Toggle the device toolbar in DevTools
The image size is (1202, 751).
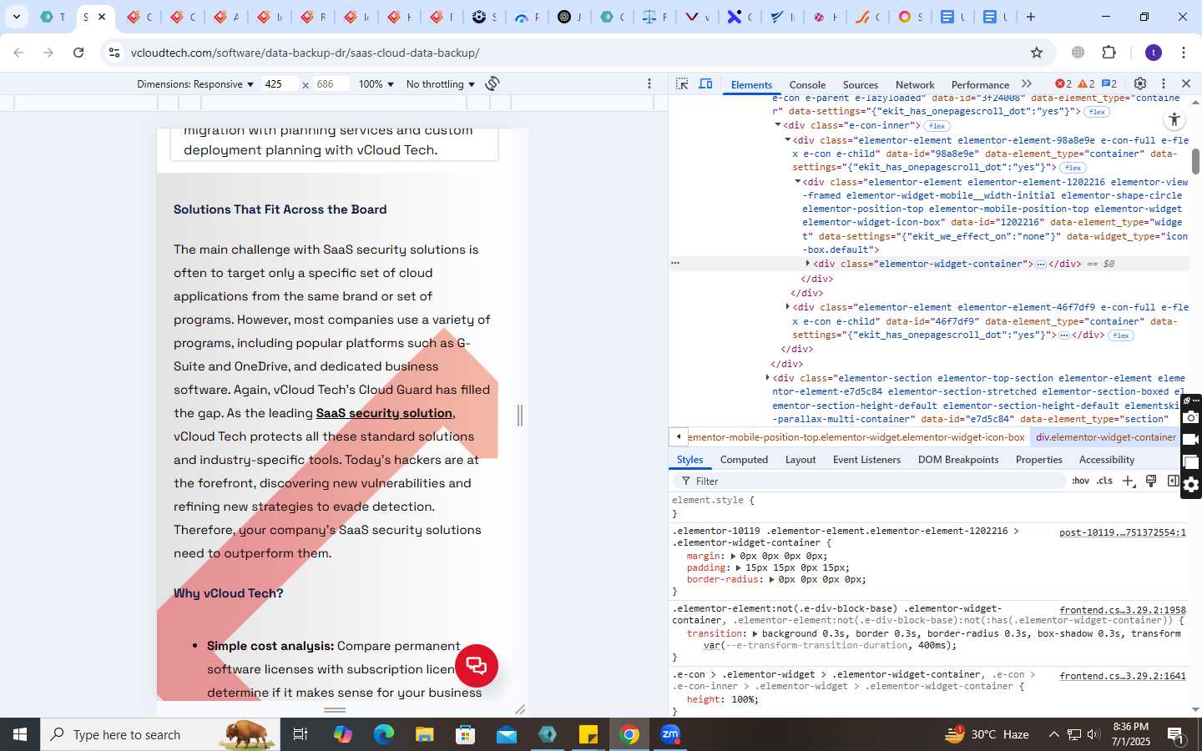click(705, 84)
